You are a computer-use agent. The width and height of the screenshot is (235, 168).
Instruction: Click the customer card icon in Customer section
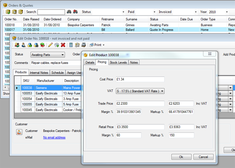tap(19, 132)
